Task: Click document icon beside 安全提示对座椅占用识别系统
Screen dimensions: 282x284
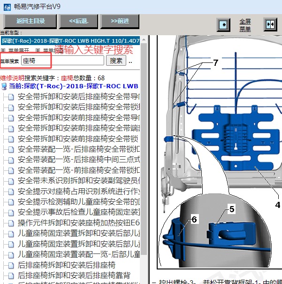Action: [11, 191]
